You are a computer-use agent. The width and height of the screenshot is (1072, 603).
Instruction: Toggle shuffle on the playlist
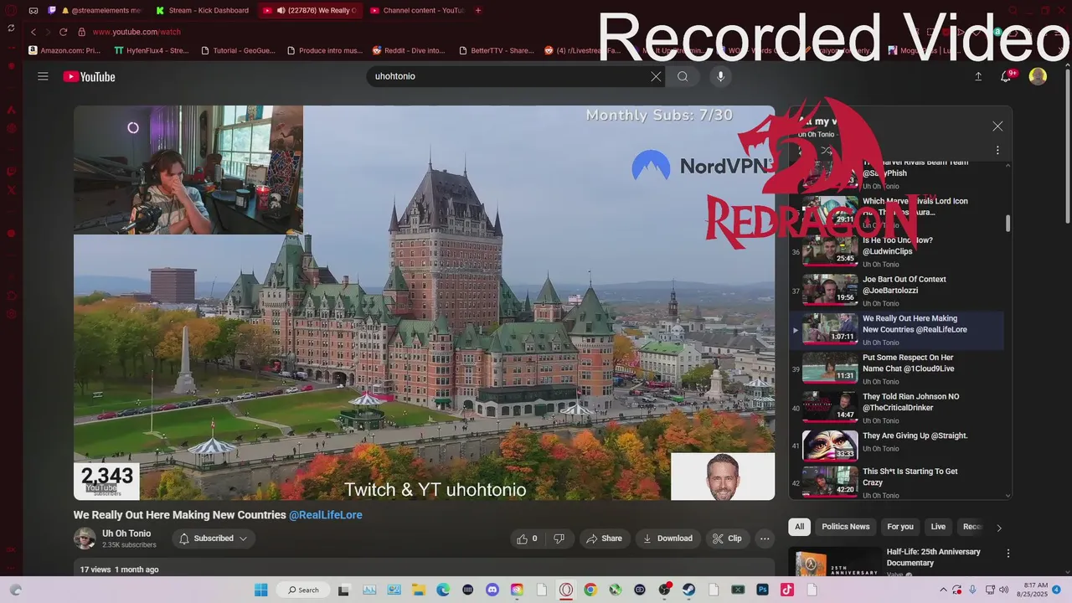[x=826, y=151]
